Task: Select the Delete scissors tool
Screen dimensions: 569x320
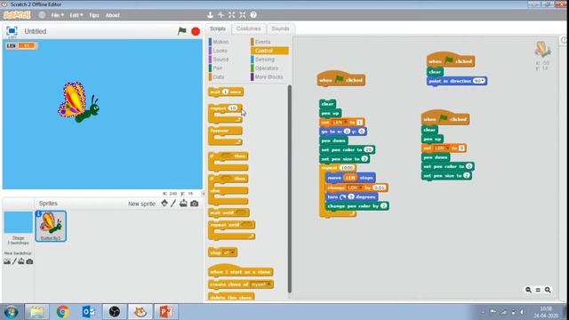Action: pyautogui.click(x=221, y=15)
